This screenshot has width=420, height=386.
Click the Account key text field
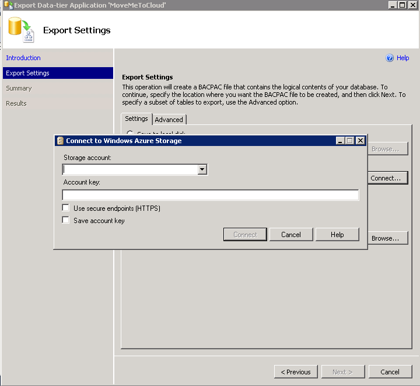pyautogui.click(x=210, y=195)
